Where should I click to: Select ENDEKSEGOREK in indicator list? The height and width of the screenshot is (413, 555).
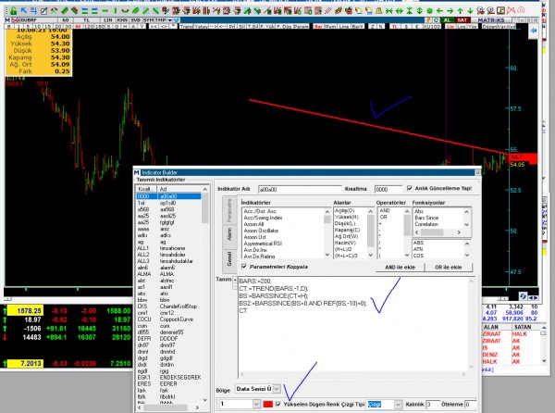(x=169, y=378)
